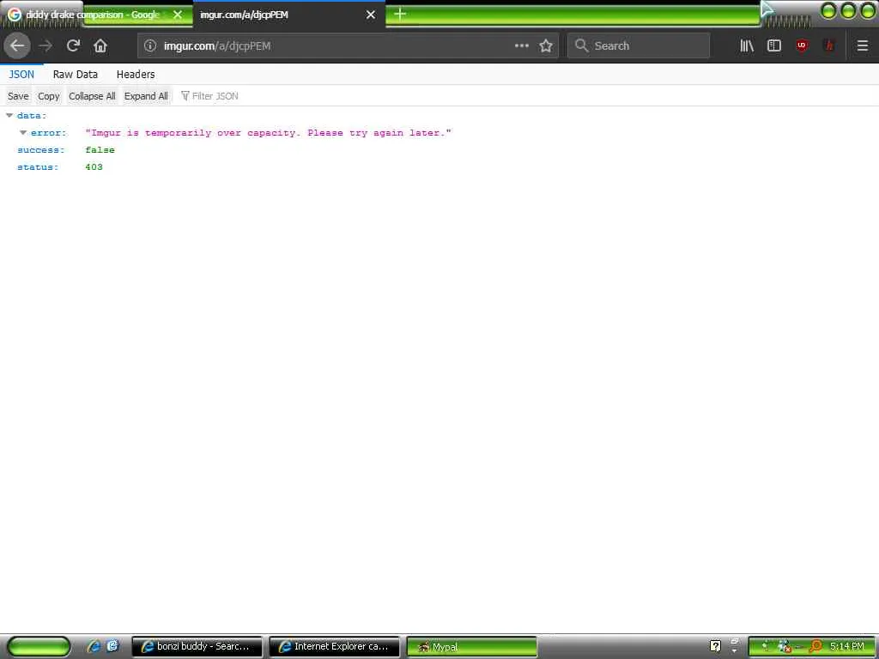Reload the imgur page
The height and width of the screenshot is (659, 879).
[x=73, y=45]
